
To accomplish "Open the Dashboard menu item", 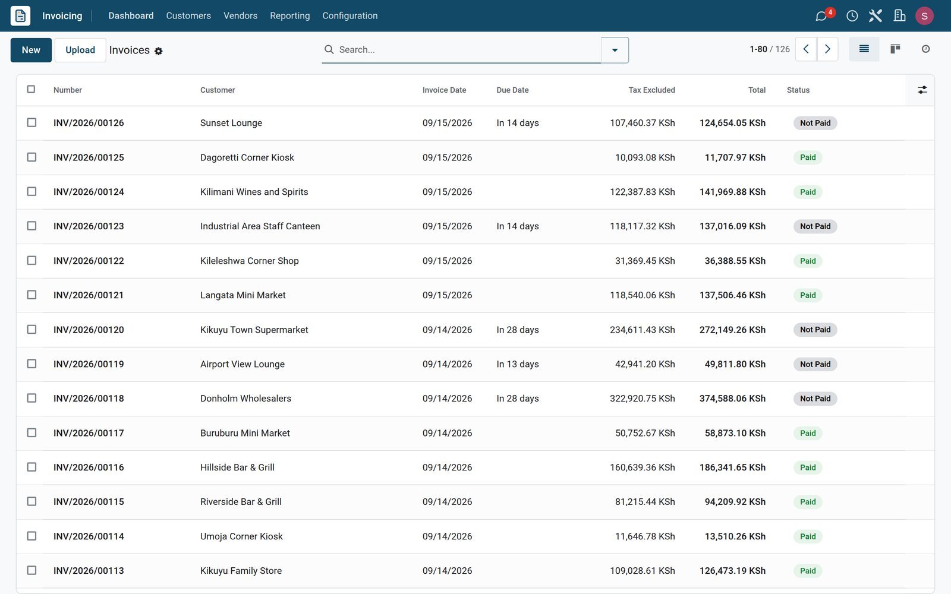I will click(x=131, y=15).
